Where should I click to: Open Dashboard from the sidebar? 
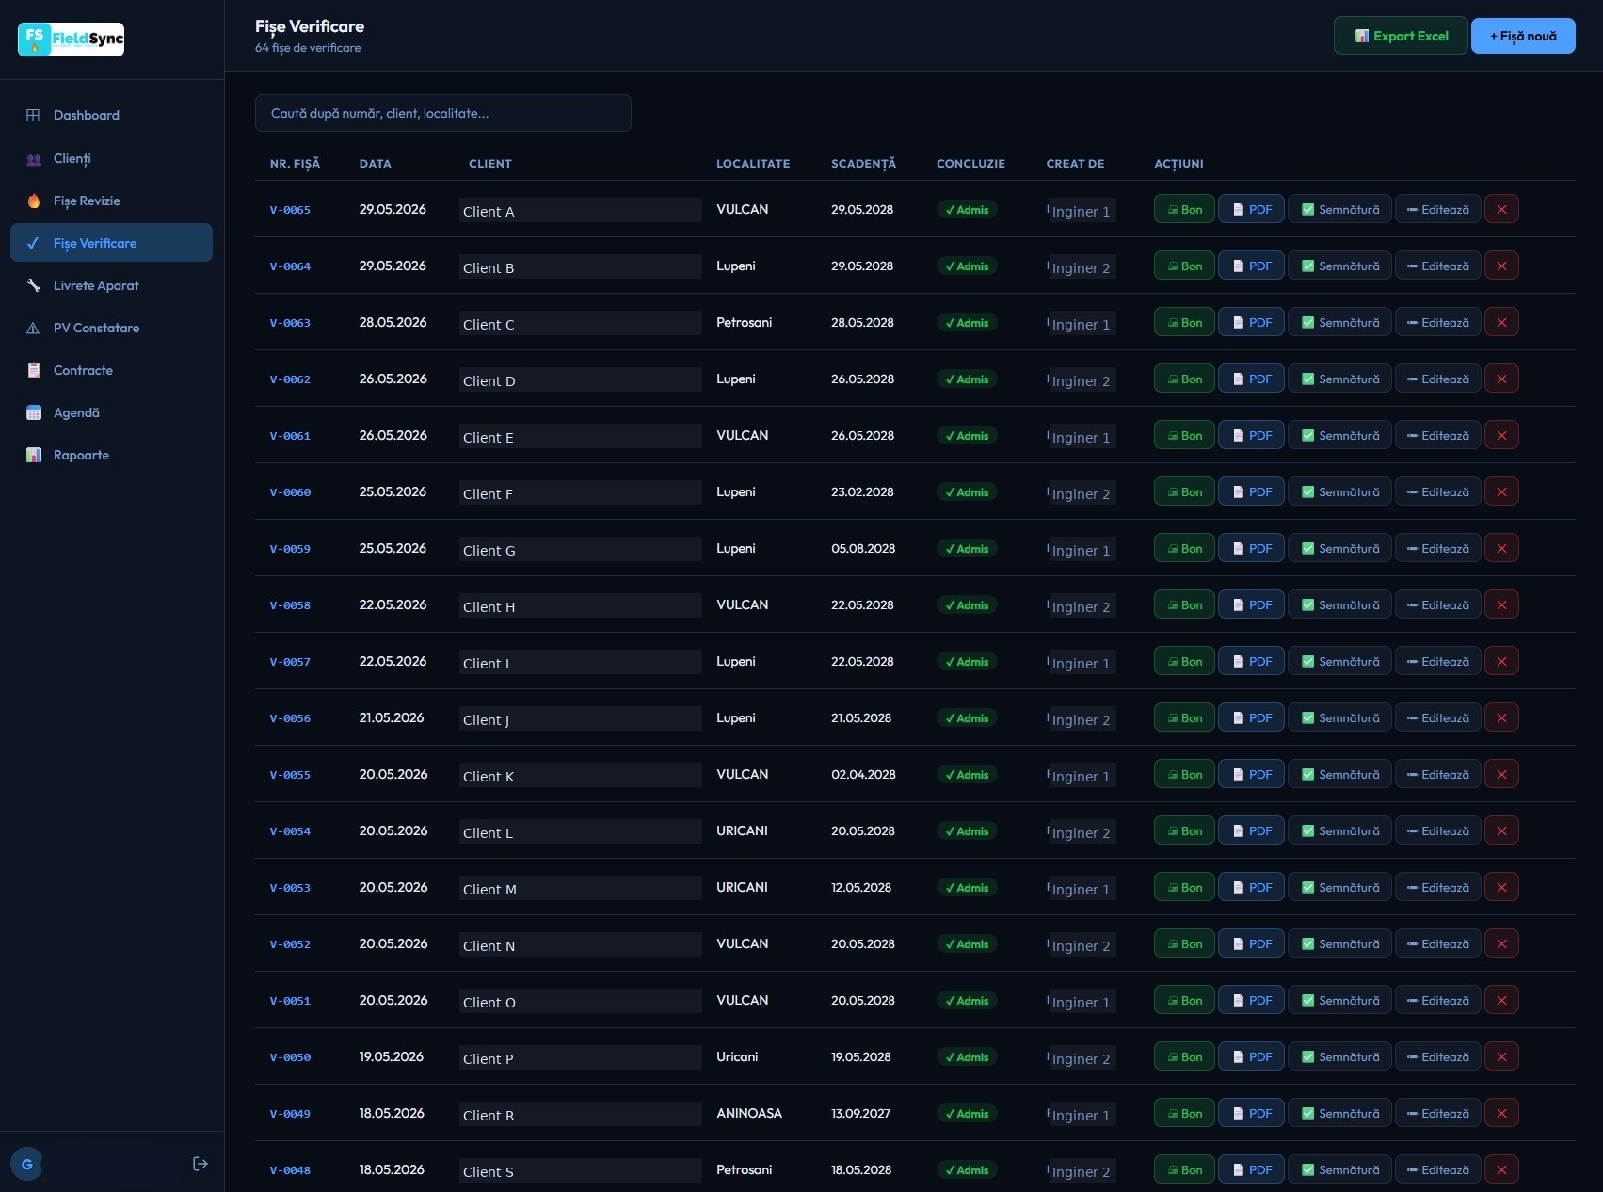click(x=111, y=115)
